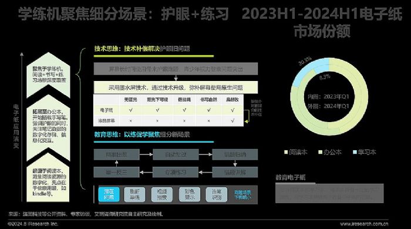Click the middle chevron block 拓展至办公本
The width and height of the screenshot is (411, 229).
pos(49,126)
